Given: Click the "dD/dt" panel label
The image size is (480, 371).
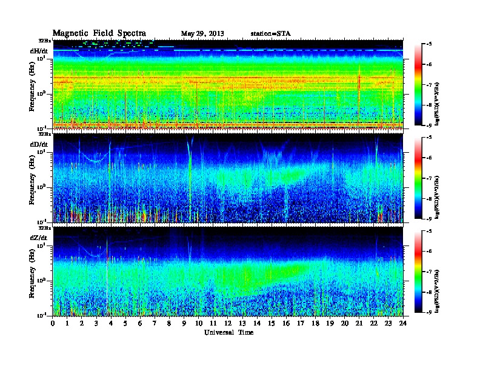Looking at the screenshot, I should (39, 144).
